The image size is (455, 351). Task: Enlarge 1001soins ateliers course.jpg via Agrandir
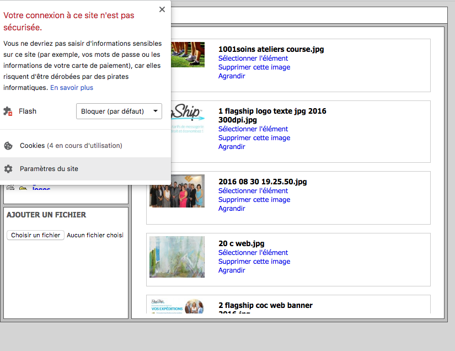(x=232, y=76)
